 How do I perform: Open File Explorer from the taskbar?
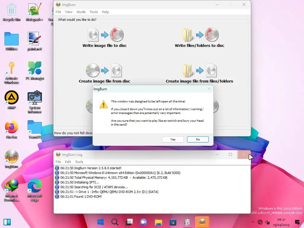[159, 222]
